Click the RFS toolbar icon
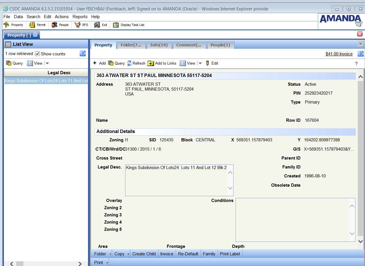Image resolution: width=365 pixels, height=266 pixels. (x=77, y=25)
